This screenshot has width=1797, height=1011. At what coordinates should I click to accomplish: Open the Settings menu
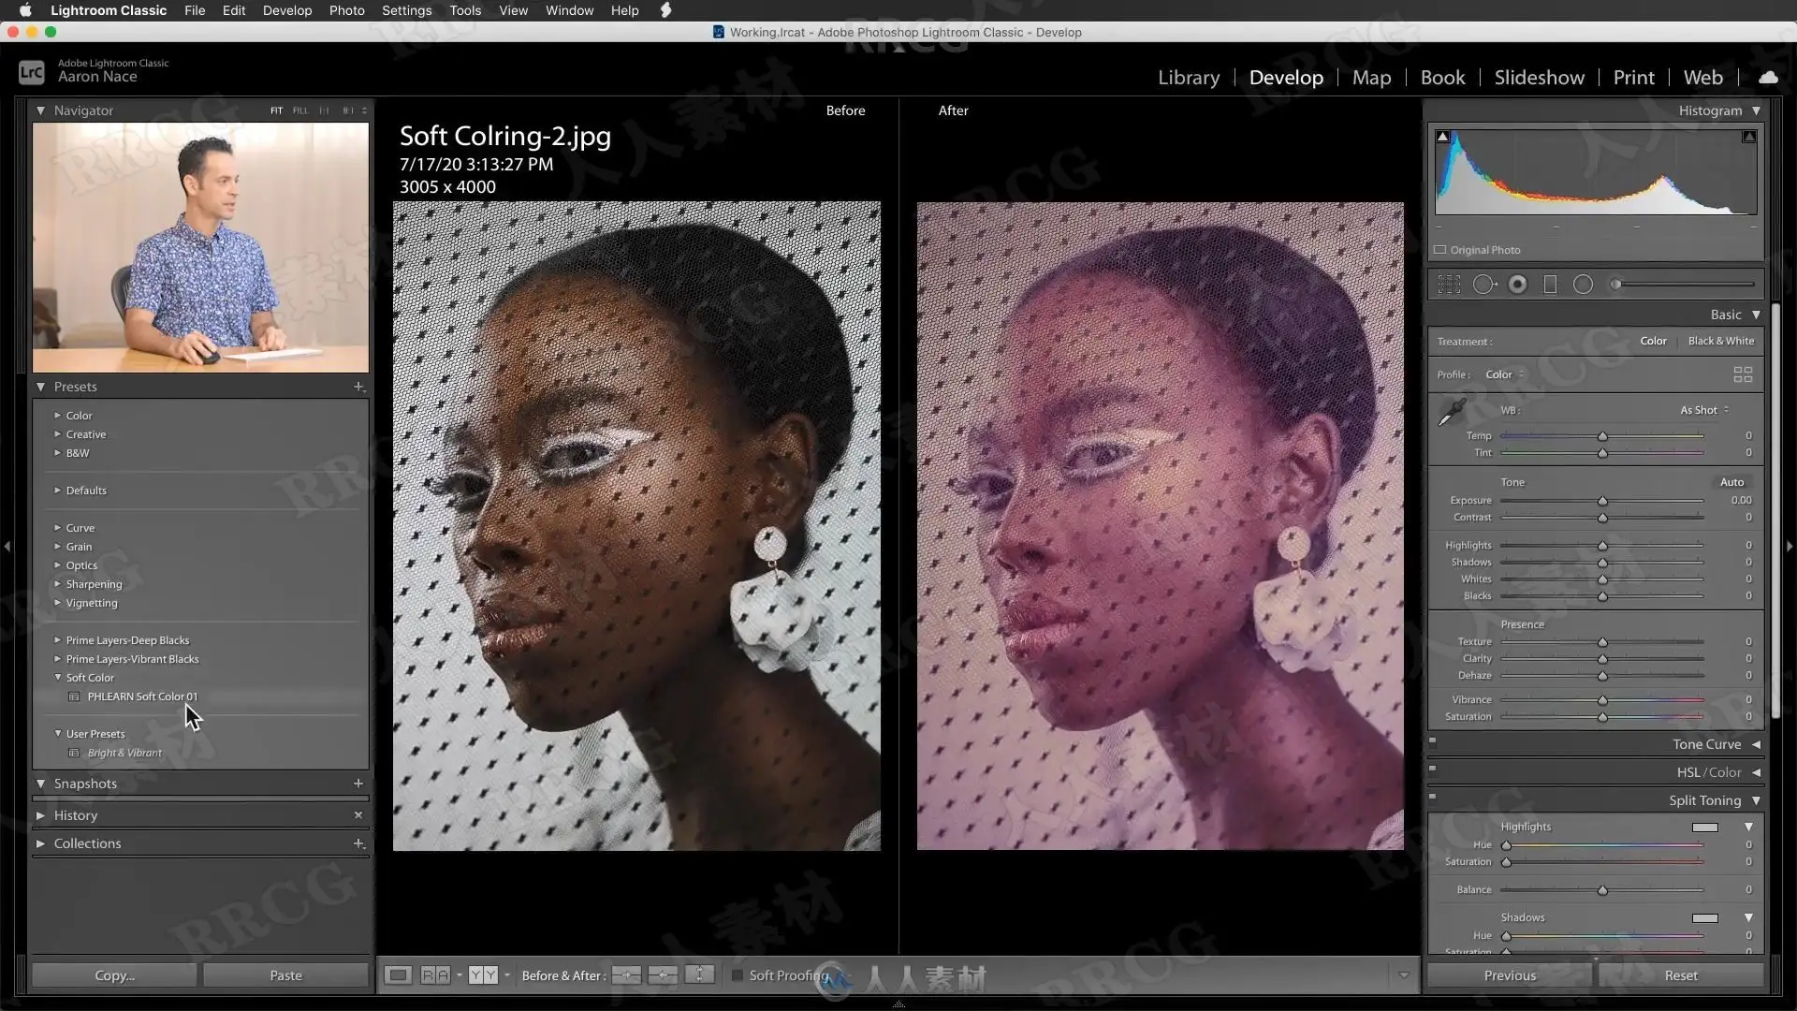(x=406, y=10)
